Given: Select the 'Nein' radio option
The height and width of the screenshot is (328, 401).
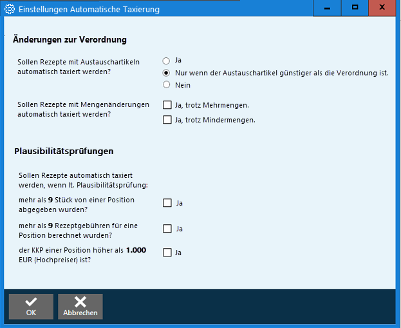Looking at the screenshot, I should [x=166, y=85].
